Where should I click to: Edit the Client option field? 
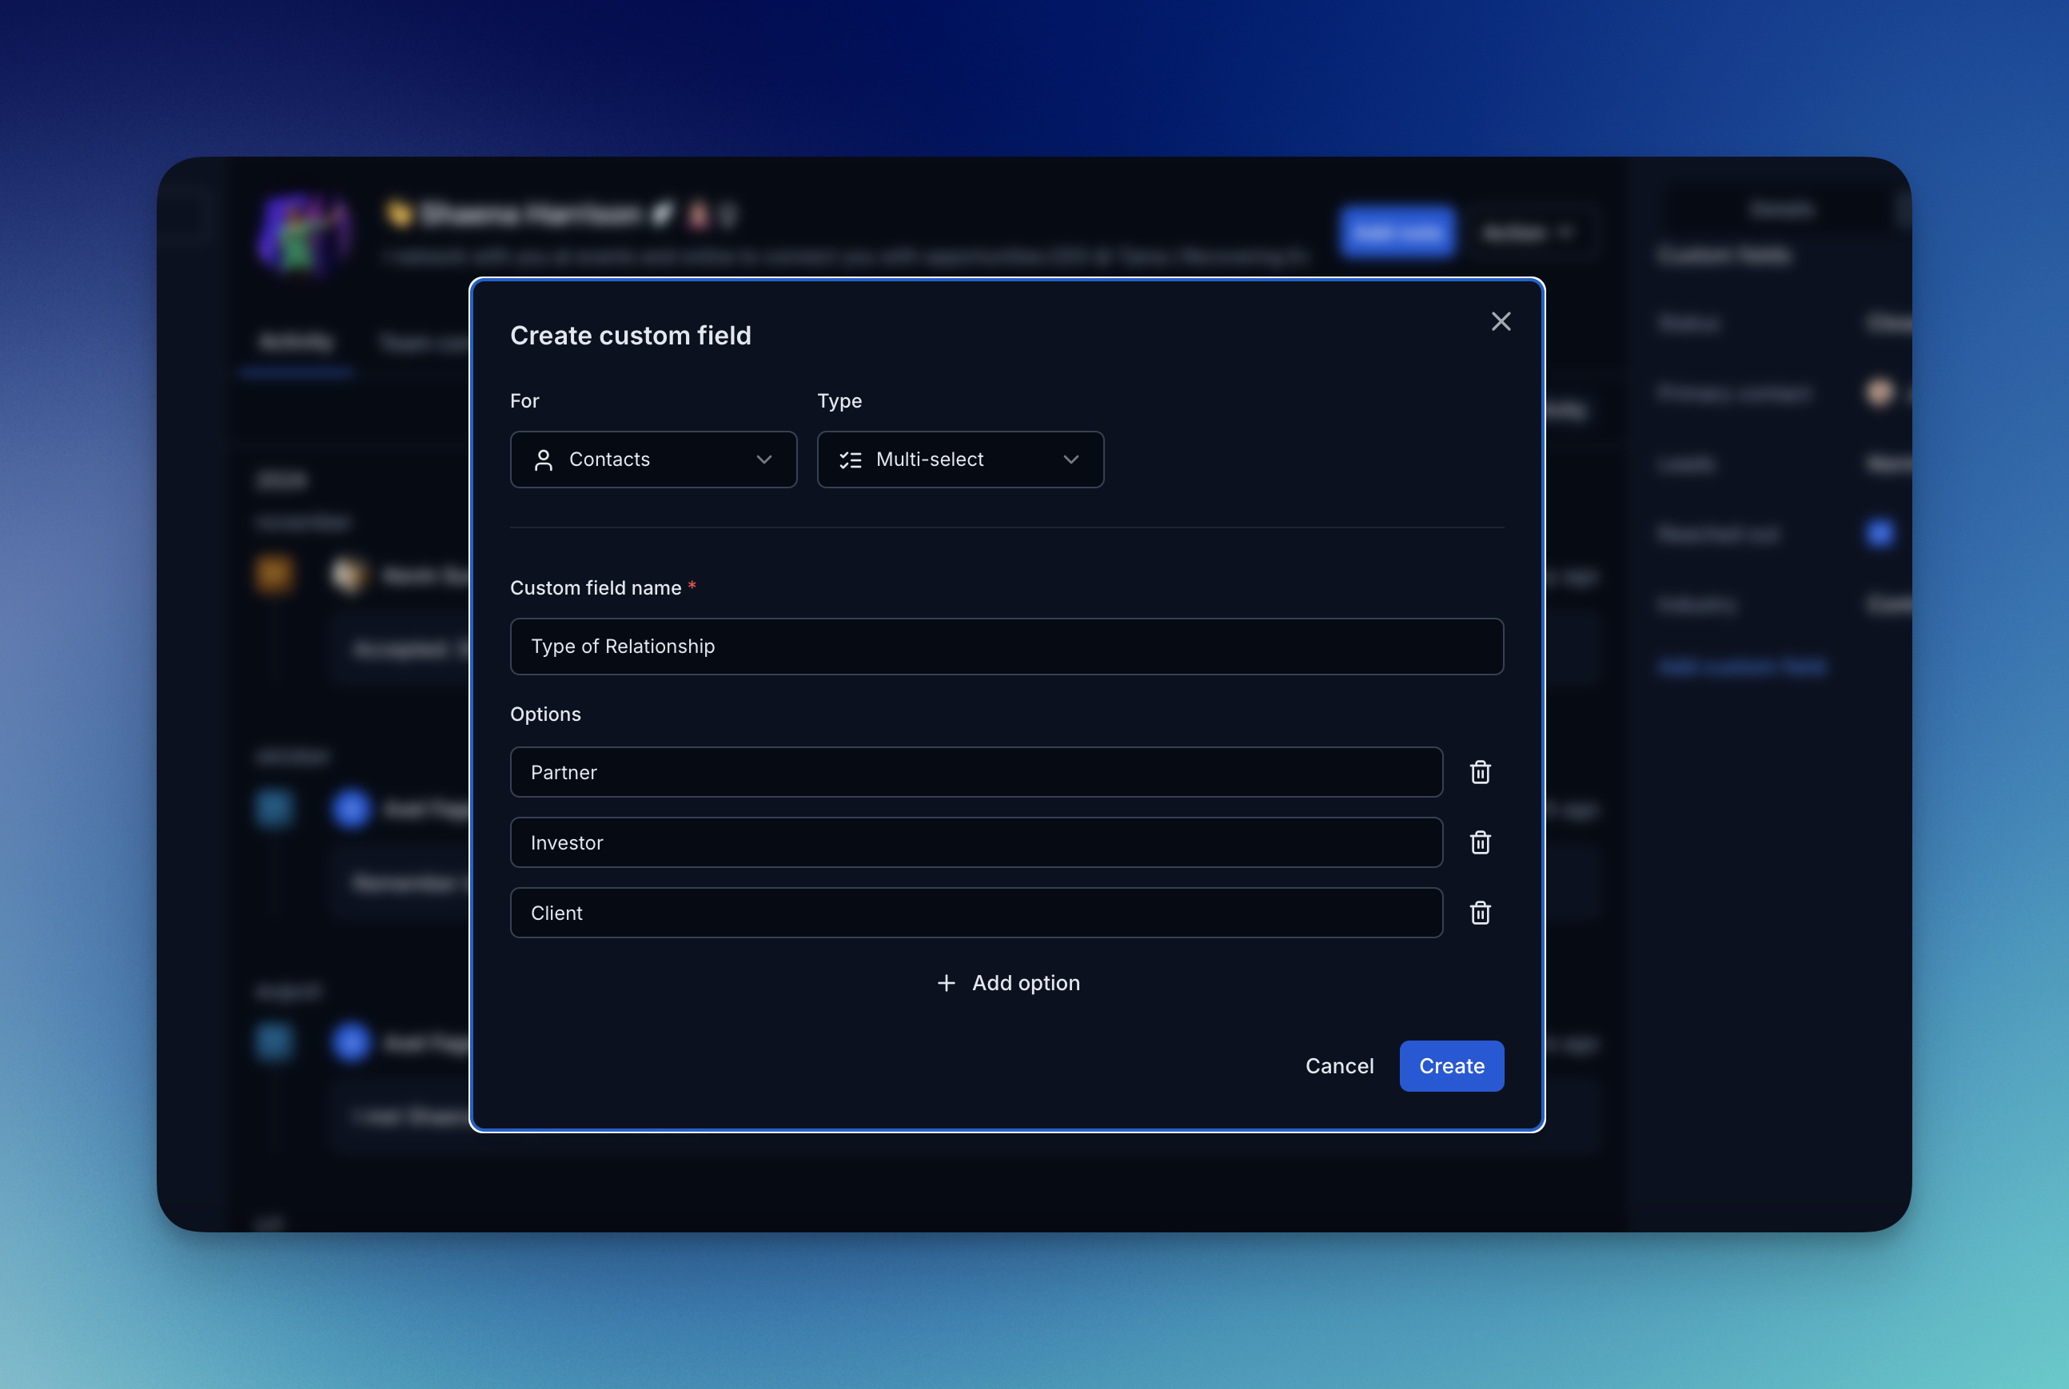point(975,913)
